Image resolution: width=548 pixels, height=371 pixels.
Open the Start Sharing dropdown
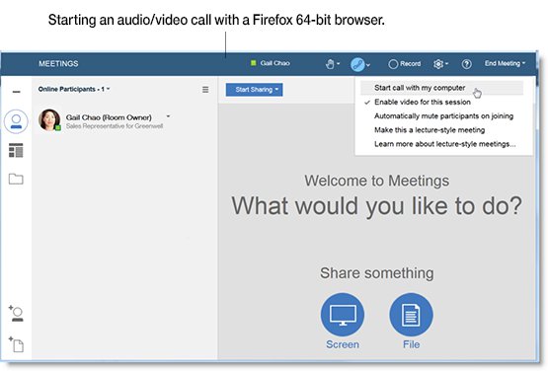254,90
